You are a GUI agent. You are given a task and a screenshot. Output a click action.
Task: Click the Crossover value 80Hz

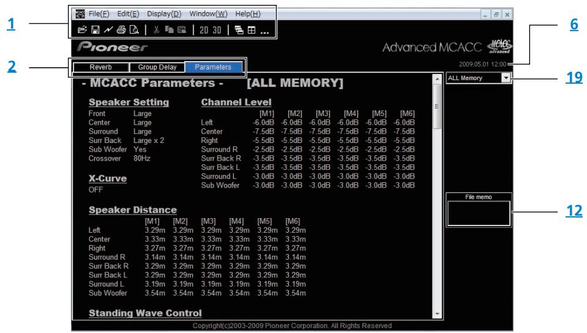142,158
